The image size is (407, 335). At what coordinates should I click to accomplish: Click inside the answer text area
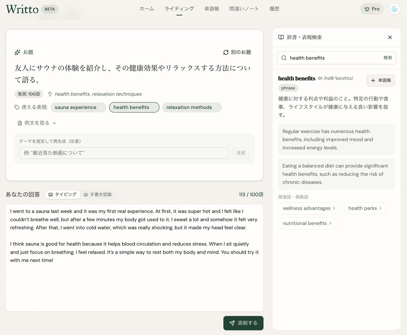click(134, 258)
